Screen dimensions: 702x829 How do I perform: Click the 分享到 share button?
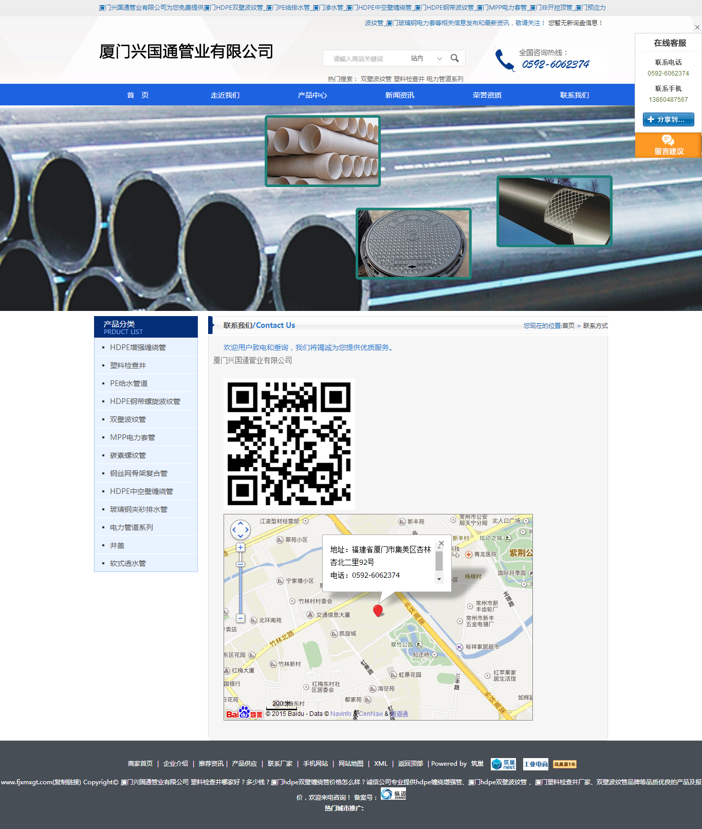pos(669,119)
